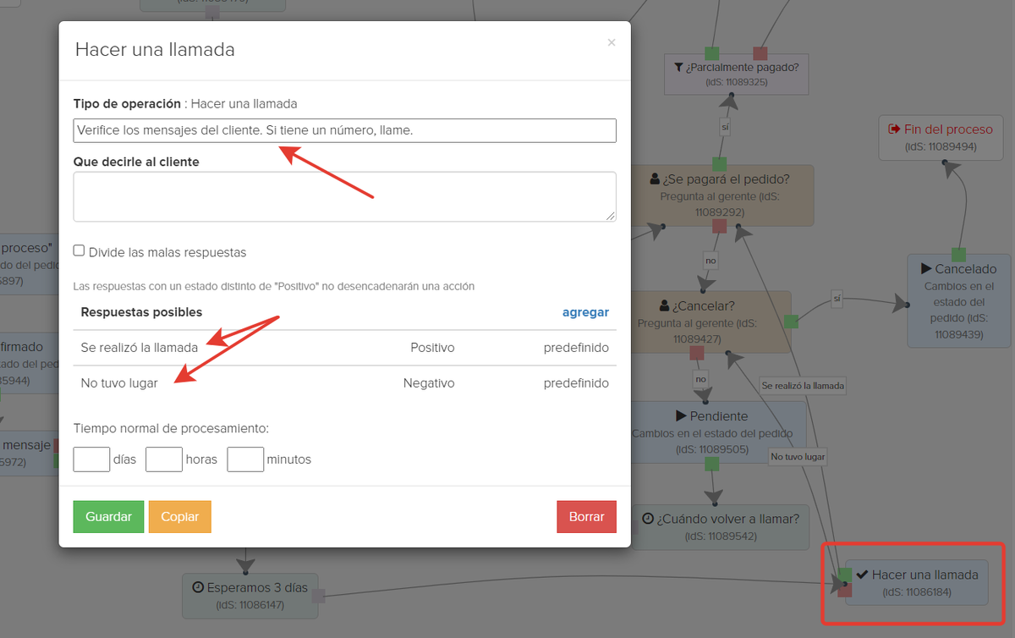Click exit icon in Fin del proceso node
This screenshot has height=638, width=1015.
pos(894,129)
